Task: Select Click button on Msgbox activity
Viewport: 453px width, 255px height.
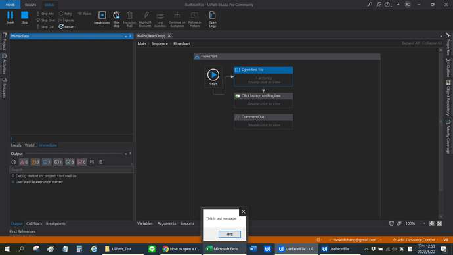Action: coord(263,101)
